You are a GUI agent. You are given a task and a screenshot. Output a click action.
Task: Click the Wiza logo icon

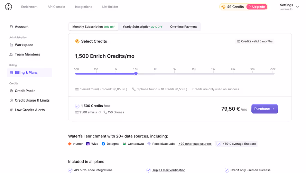(x=88, y=144)
